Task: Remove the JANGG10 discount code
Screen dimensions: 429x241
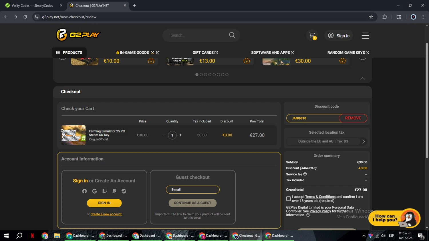Action: tap(353, 118)
